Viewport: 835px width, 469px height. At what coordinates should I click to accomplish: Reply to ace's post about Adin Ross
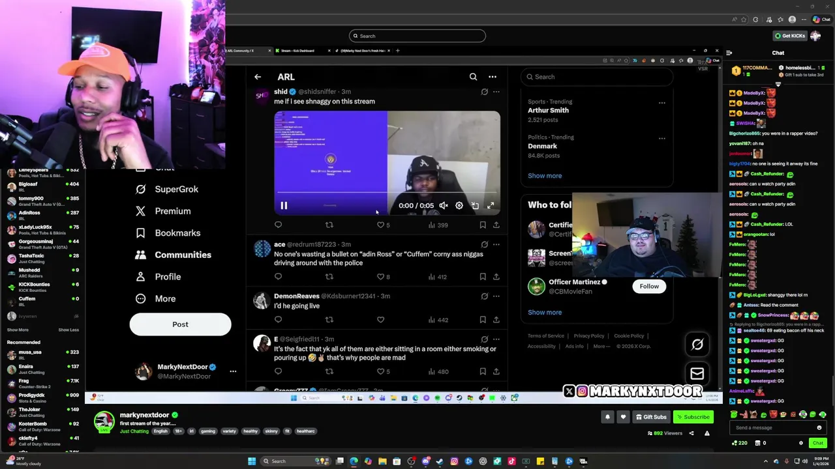tap(278, 277)
